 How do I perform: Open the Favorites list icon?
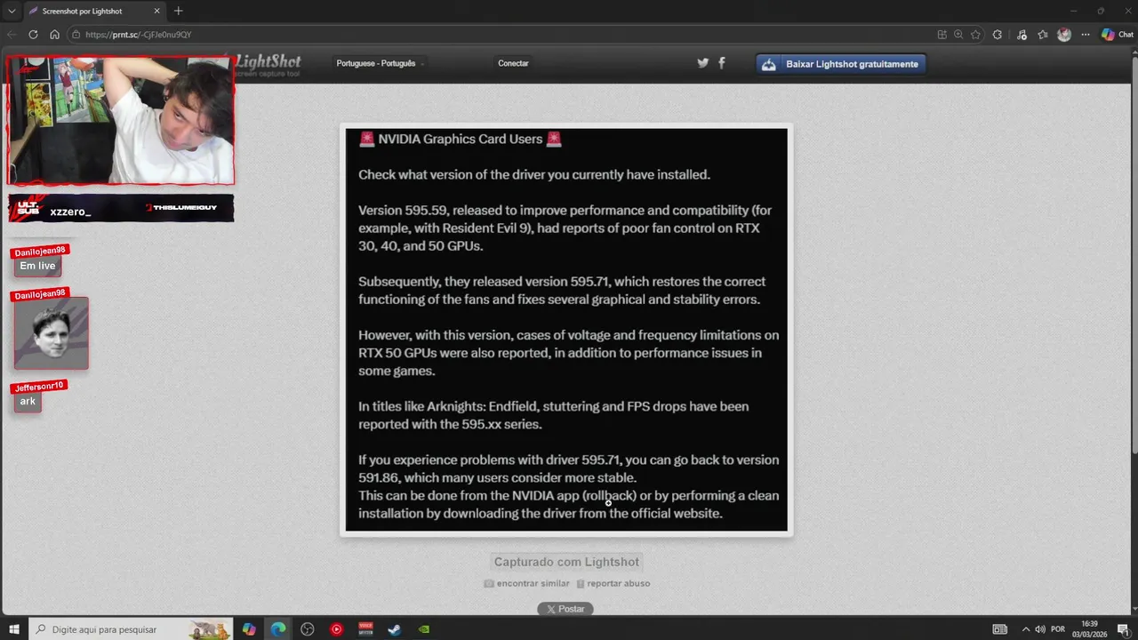[1043, 35]
